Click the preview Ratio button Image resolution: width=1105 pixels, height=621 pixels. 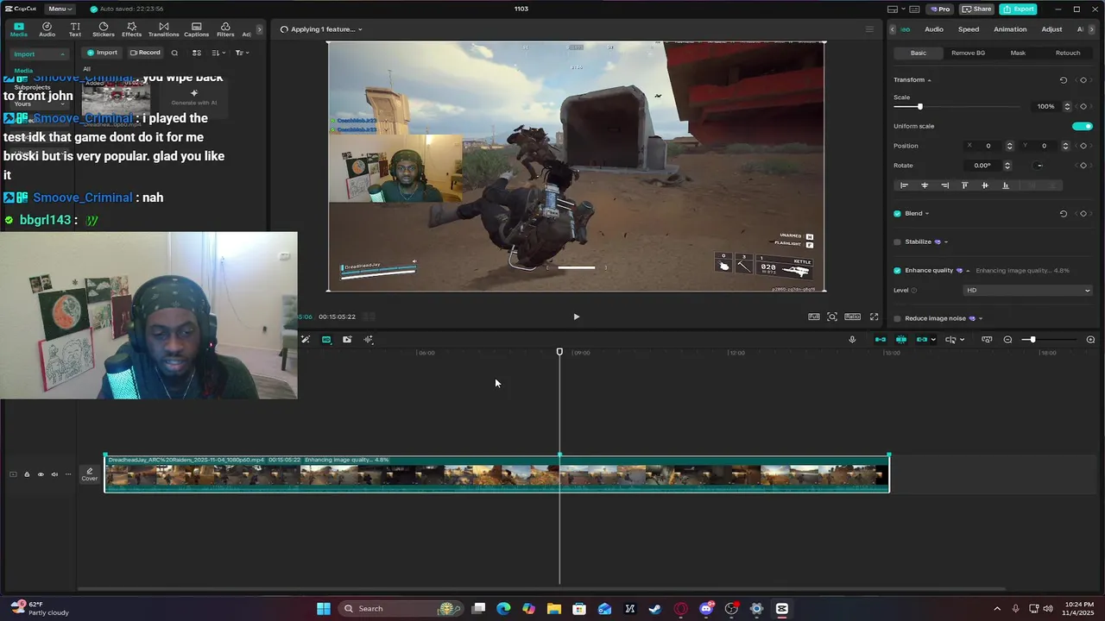852,317
